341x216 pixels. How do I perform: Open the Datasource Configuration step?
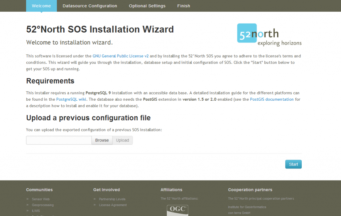coord(90,6)
